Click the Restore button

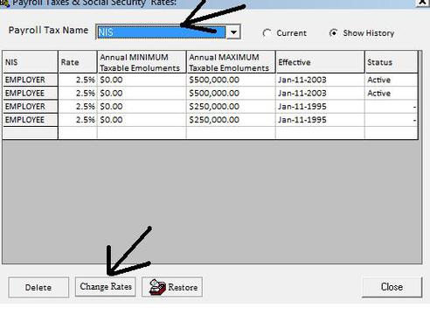tap(172, 287)
